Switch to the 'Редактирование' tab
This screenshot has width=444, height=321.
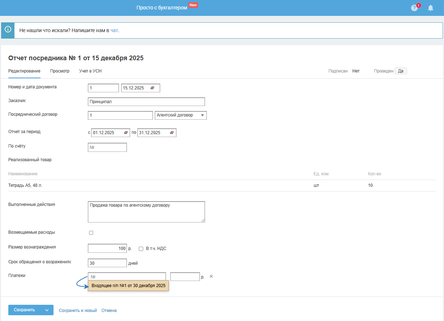point(24,71)
